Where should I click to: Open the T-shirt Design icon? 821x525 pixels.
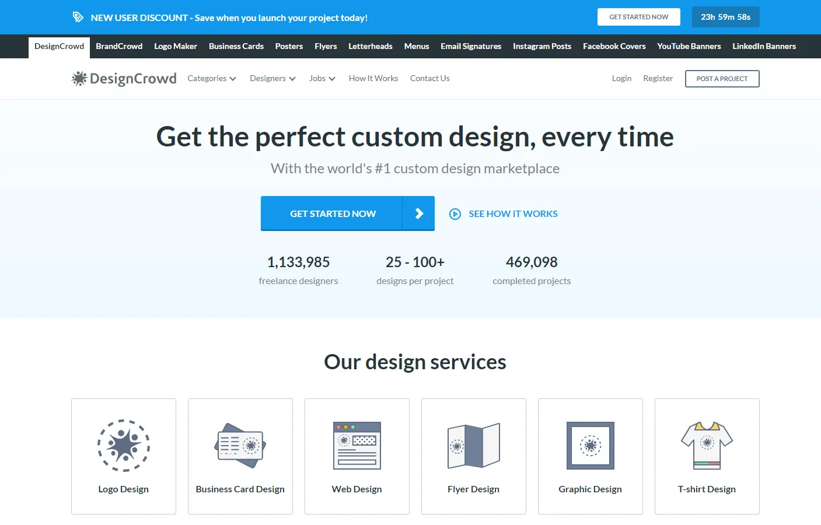[707, 445]
